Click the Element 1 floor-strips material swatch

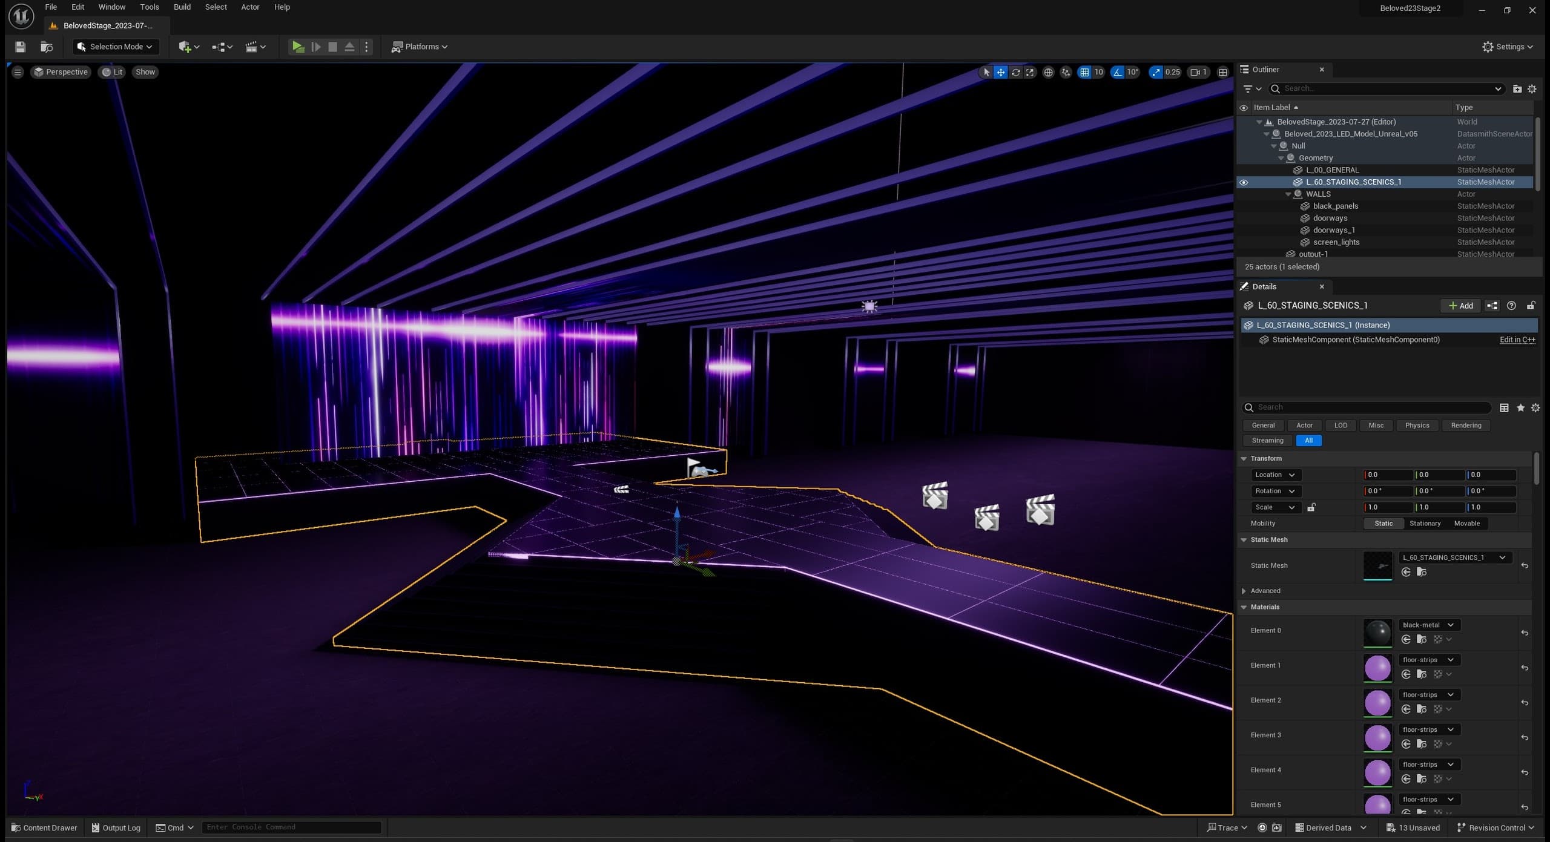tap(1377, 668)
